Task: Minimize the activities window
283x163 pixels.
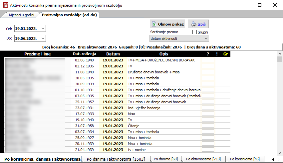Action: (x=244, y=5)
